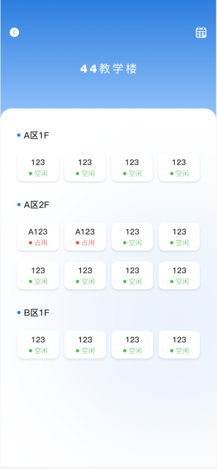Tap the 44教学楼 building title
217x469 pixels.
pyautogui.click(x=109, y=69)
